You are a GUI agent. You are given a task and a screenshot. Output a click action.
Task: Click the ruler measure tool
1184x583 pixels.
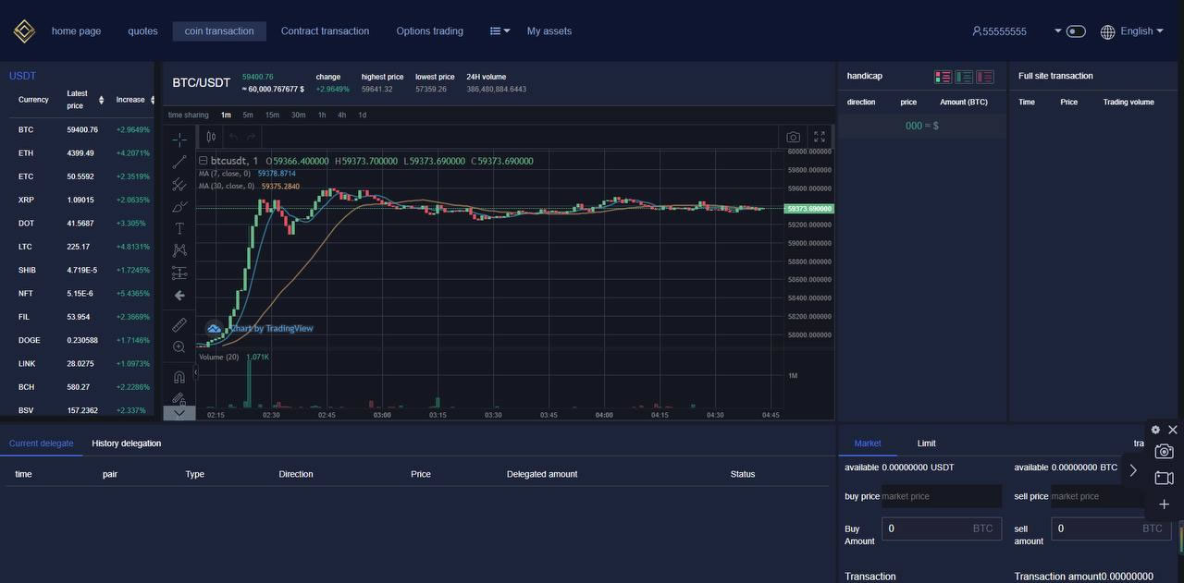tap(179, 325)
